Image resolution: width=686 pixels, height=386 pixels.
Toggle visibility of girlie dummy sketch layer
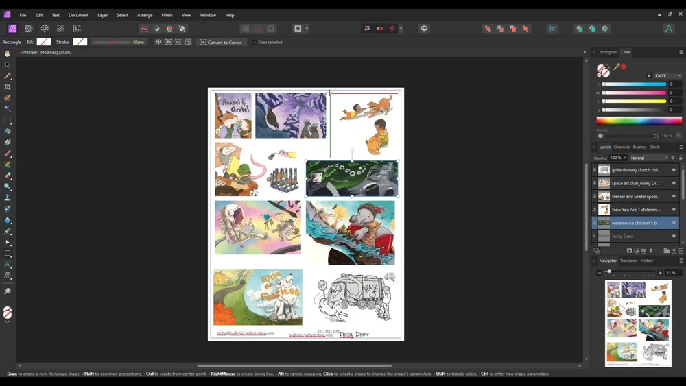click(x=674, y=170)
